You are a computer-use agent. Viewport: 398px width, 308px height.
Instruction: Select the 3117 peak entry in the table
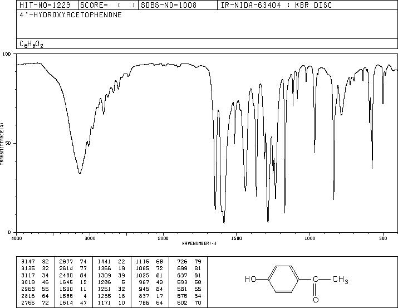[35, 275]
